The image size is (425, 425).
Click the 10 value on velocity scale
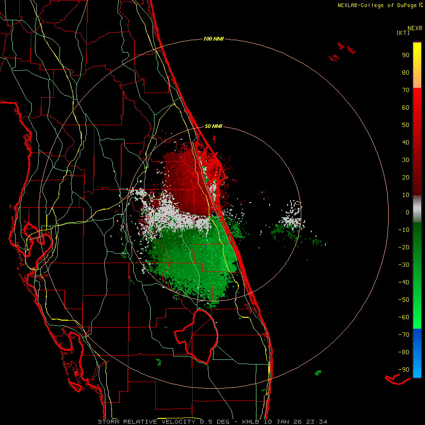click(406, 195)
